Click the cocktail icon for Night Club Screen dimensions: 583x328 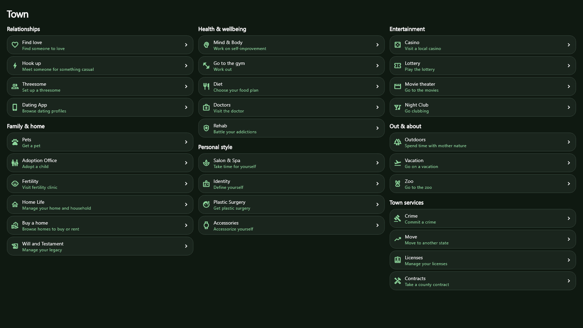pyautogui.click(x=397, y=107)
